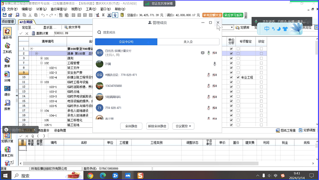Mute 沙漏's microphone icon
This screenshot has width=319, height=180.
pyautogui.click(x=214, y=64)
